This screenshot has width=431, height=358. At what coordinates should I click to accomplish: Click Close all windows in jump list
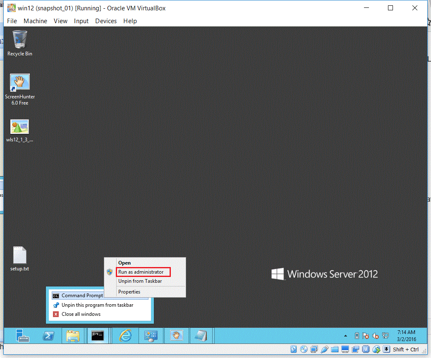[x=81, y=314]
